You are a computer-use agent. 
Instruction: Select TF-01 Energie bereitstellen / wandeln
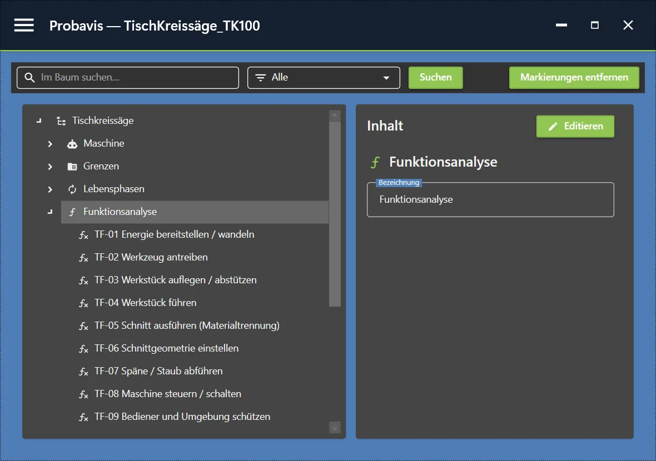tap(175, 234)
